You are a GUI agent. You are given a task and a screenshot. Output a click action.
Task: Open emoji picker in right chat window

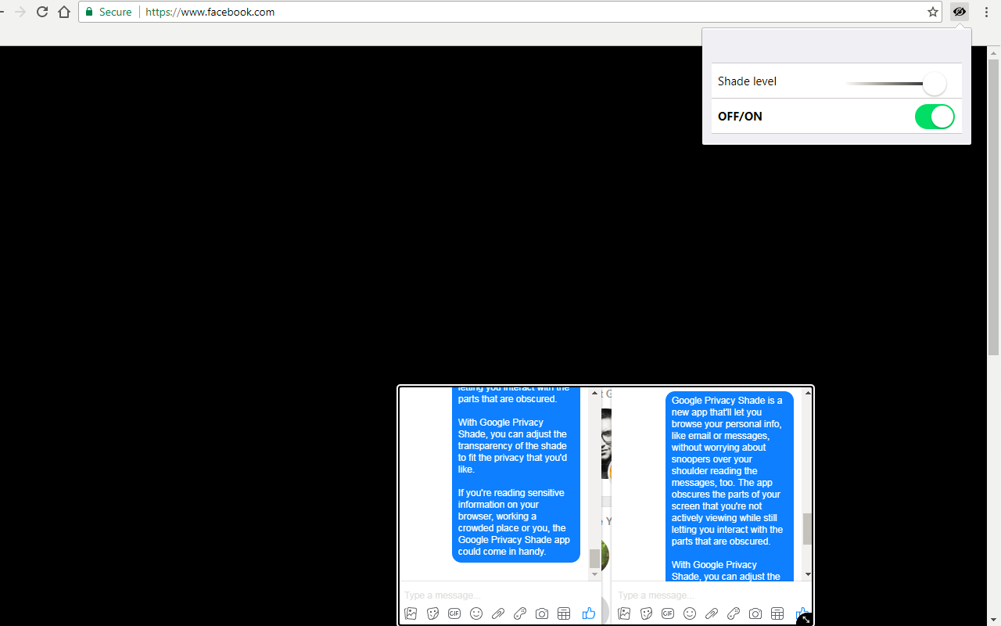(690, 613)
